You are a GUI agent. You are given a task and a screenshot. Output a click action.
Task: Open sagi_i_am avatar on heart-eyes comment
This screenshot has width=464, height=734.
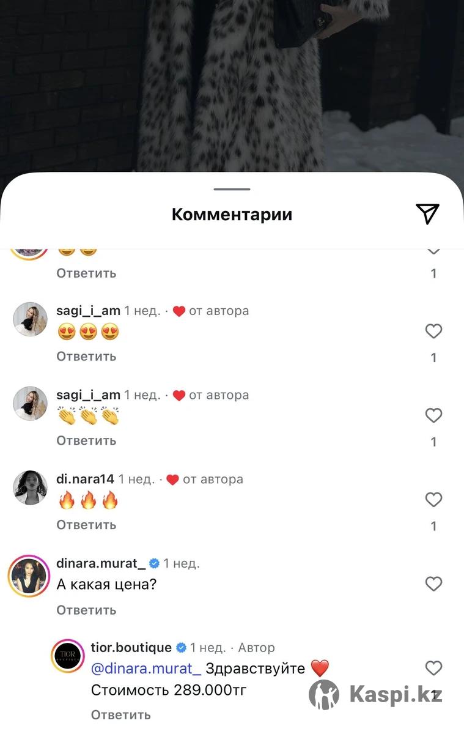click(30, 319)
